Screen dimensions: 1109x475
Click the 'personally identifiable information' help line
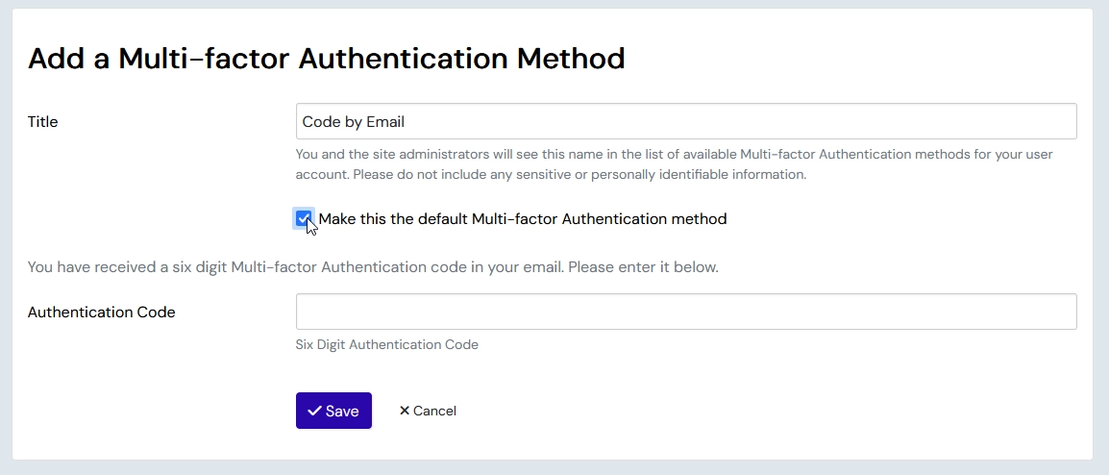pyautogui.click(x=550, y=175)
